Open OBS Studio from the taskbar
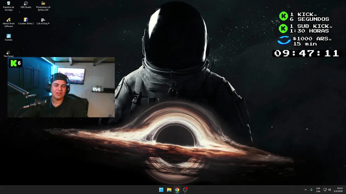The width and height of the screenshot is (346, 194). (x=185, y=190)
